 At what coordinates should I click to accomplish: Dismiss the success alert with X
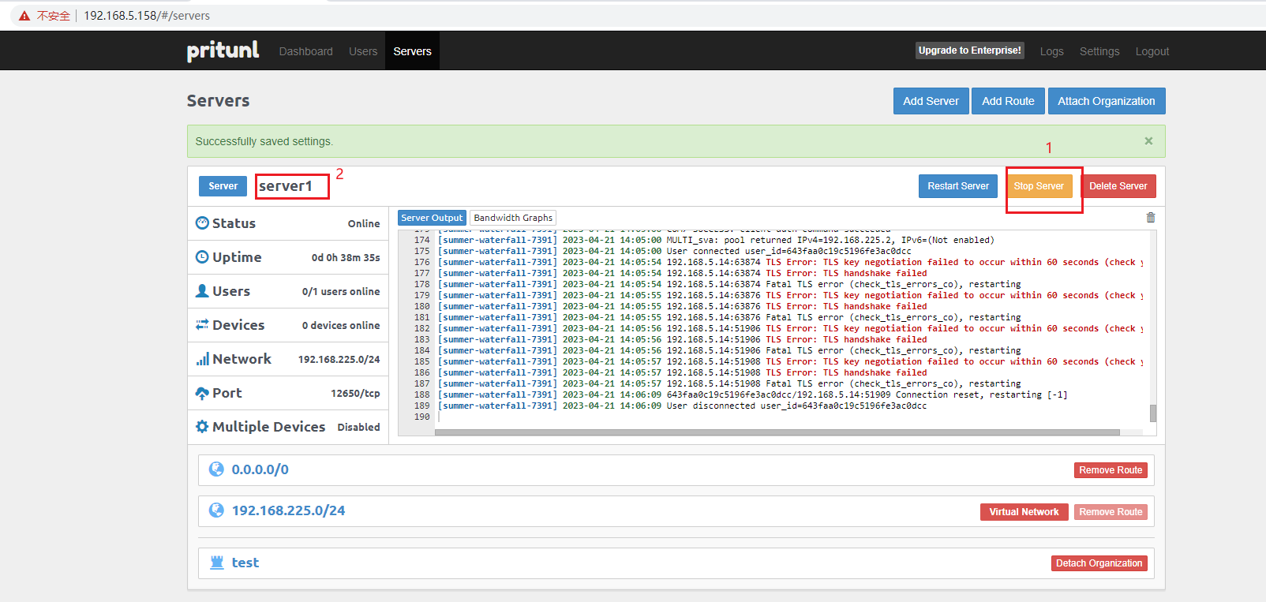click(x=1148, y=141)
